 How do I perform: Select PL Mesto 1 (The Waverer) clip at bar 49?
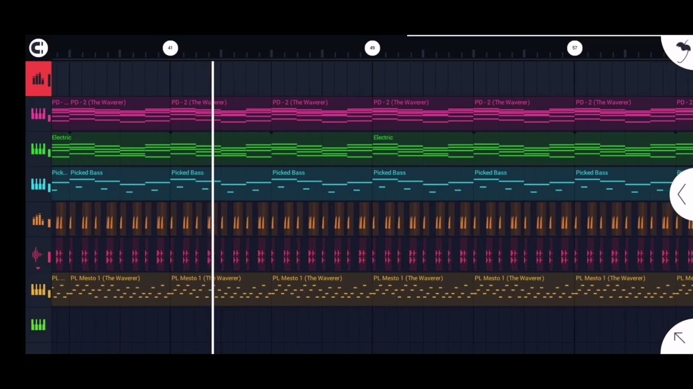[x=423, y=290]
